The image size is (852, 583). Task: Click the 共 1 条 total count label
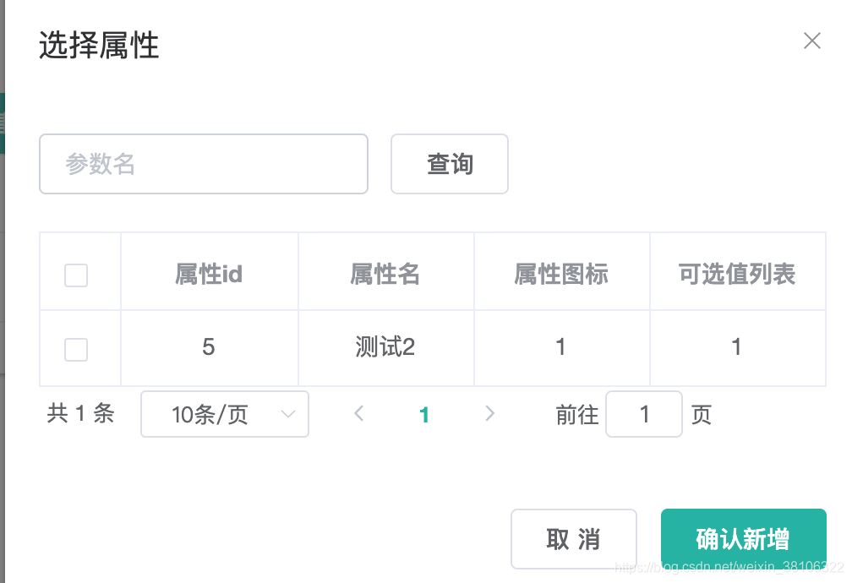(x=79, y=414)
